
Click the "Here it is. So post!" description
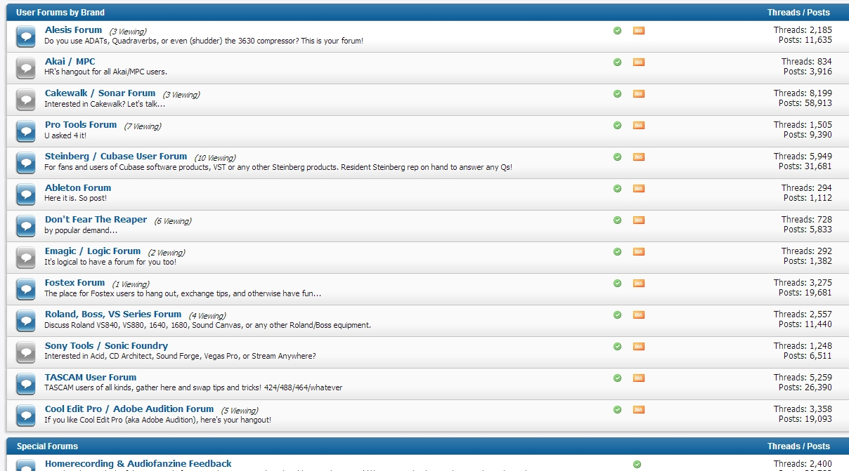click(x=76, y=199)
